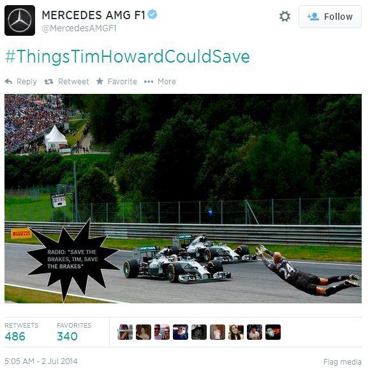Click the MERCEDES AMG F1 display name
This screenshot has width=370, height=373.
point(93,15)
